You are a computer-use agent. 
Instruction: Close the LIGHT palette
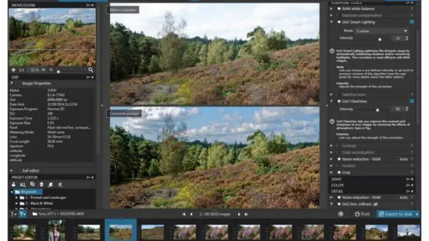[412, 179]
